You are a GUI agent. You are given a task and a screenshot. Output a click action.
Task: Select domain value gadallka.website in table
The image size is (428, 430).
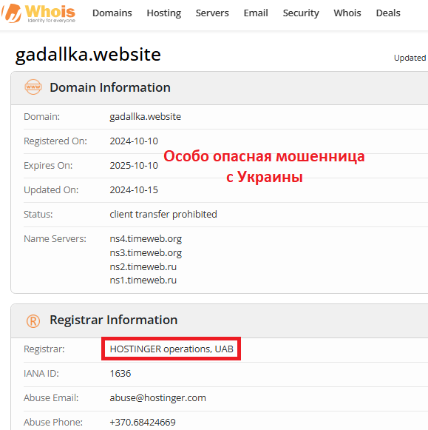coord(145,117)
